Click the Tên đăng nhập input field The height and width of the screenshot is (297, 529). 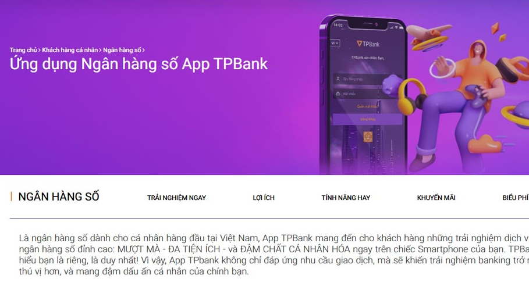click(x=367, y=79)
